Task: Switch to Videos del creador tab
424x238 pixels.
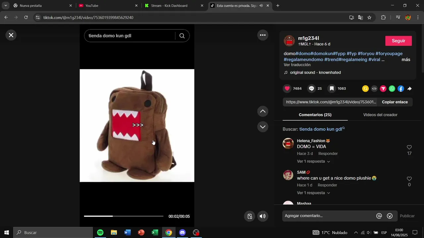Action: (x=380, y=115)
